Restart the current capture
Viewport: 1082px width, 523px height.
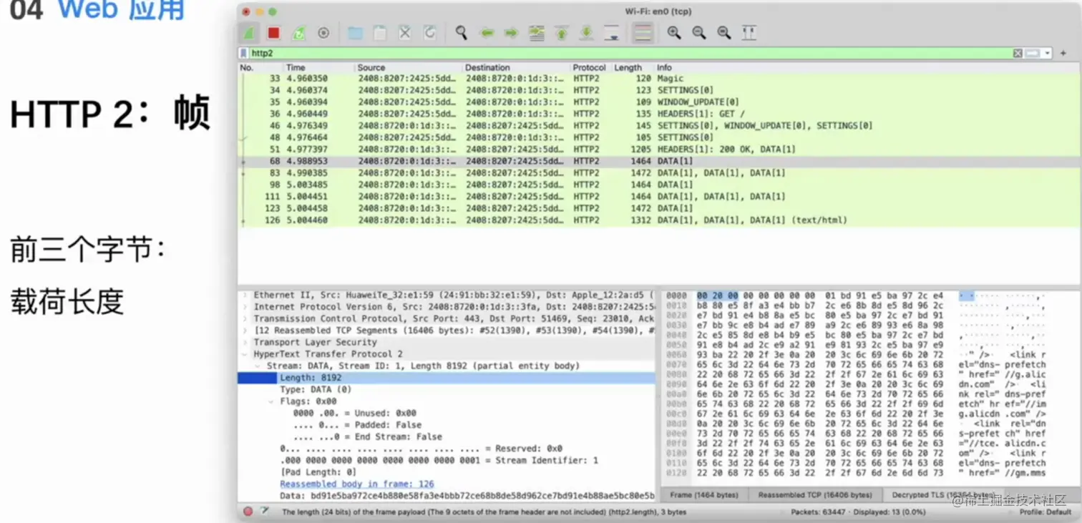pos(298,33)
